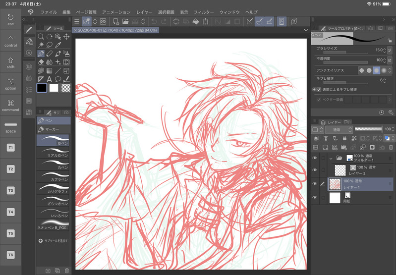Click the fill bucket icon in command bar

[x=196, y=22]
